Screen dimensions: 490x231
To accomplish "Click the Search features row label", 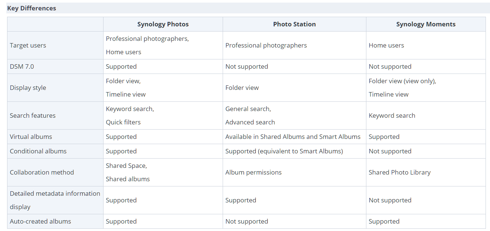I will point(33,115).
